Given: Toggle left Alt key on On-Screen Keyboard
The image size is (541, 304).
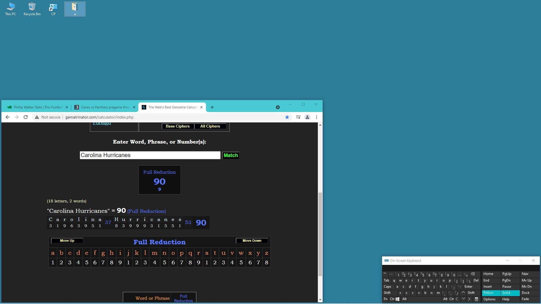Looking at the screenshot, I should [x=404, y=299].
